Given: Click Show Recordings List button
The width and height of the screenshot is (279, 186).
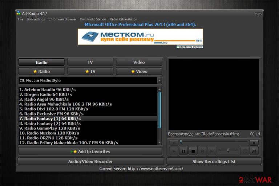Looking at the screenshot, I should coord(214,161).
